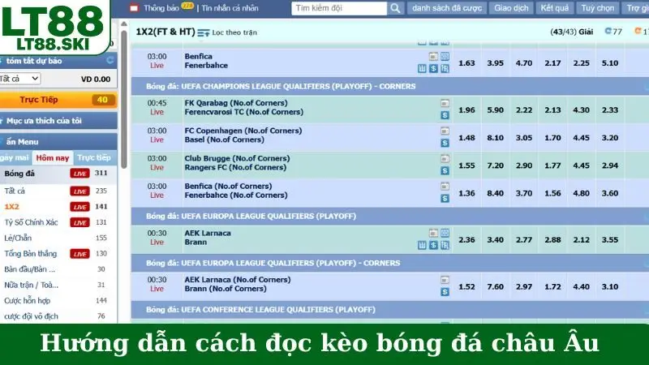
Task: Collapse UEFA Conference League Qualifiers (Playoff) header
Action: 390,310
